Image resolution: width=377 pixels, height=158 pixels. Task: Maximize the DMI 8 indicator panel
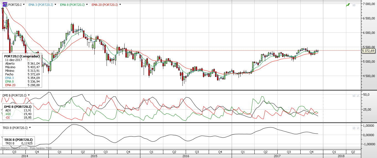[x=354, y=95]
